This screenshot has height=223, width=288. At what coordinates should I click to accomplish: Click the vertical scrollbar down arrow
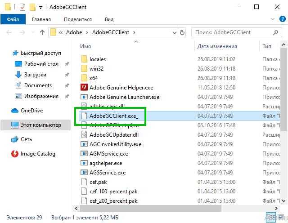coord(283,201)
